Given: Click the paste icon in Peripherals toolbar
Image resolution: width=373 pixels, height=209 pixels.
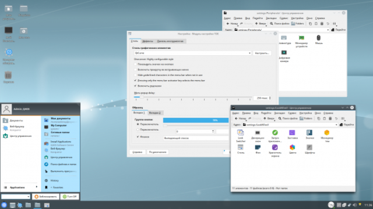Looking at the screenshot, I should [x=316, y=24].
